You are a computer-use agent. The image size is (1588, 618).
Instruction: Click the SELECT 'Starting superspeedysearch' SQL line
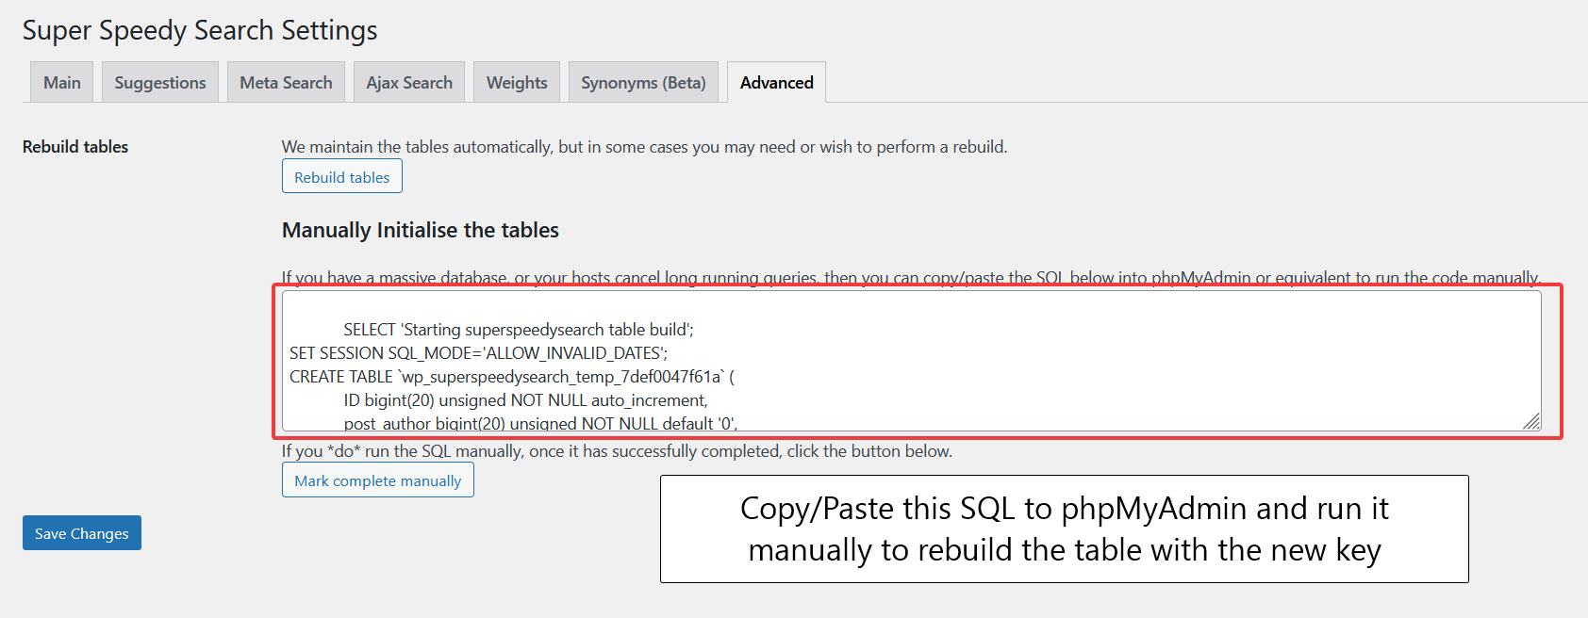(519, 330)
